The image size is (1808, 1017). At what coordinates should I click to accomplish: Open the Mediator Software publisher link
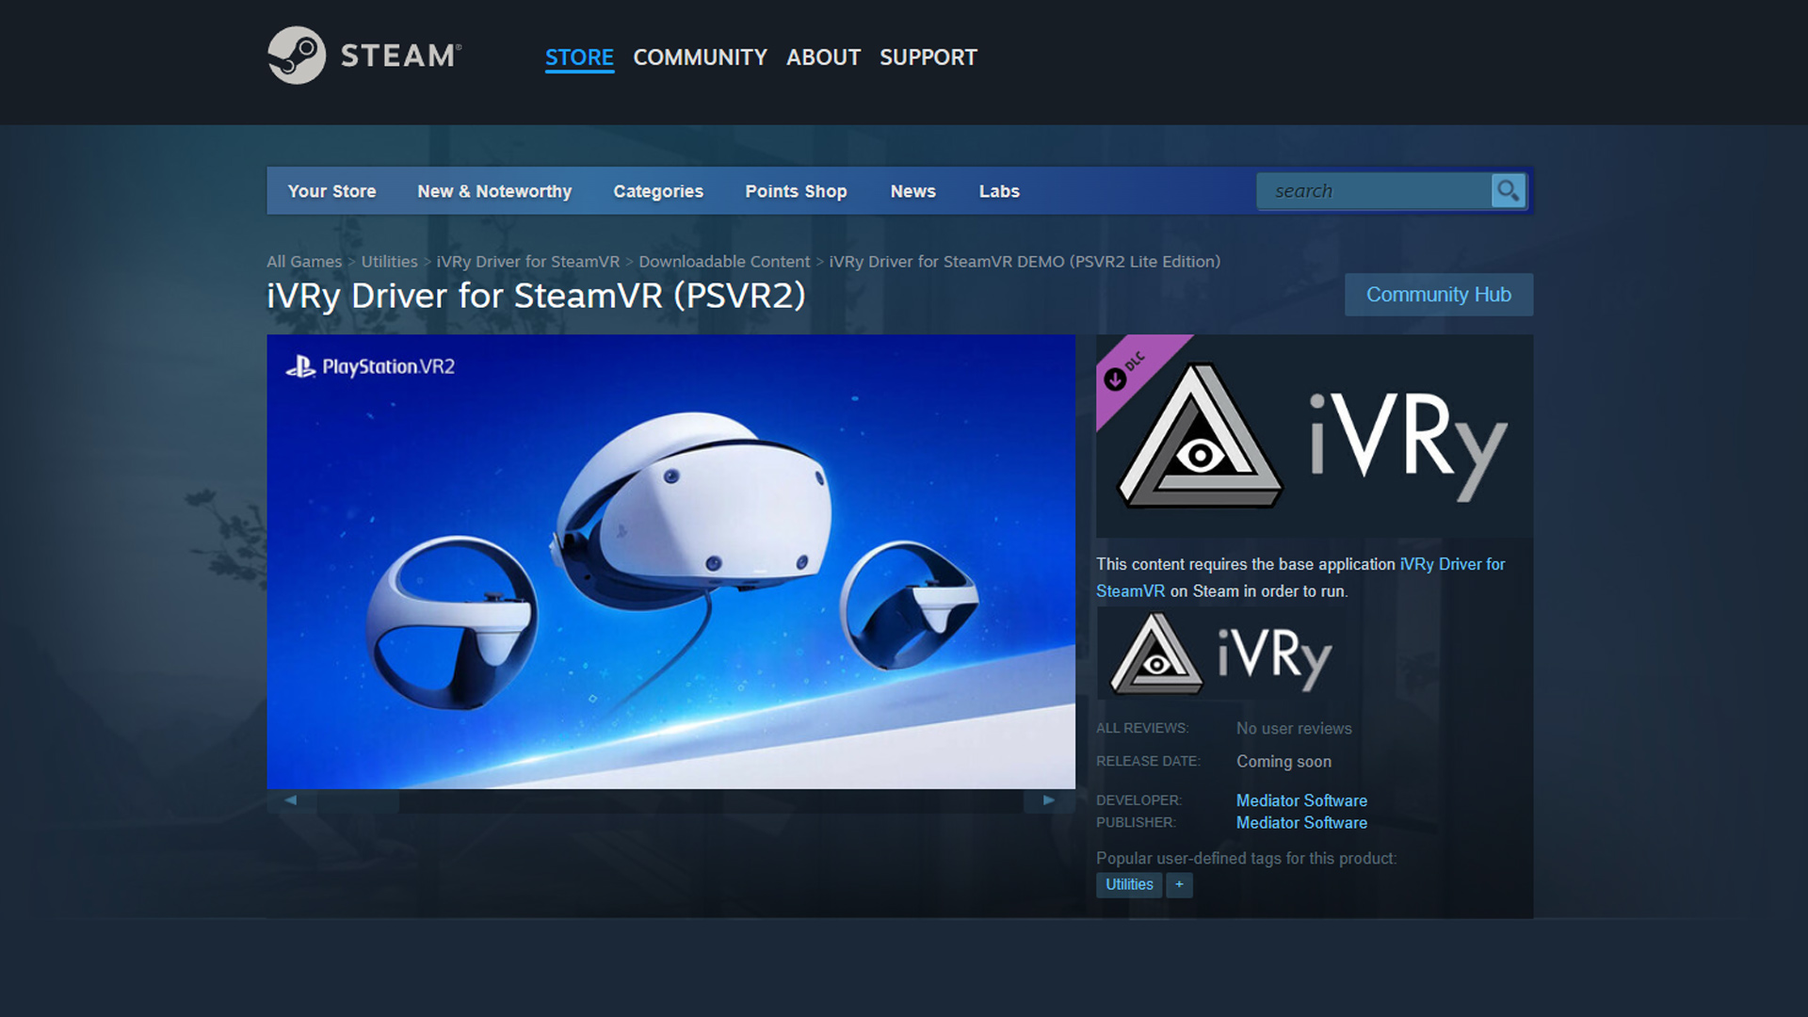[1301, 823]
